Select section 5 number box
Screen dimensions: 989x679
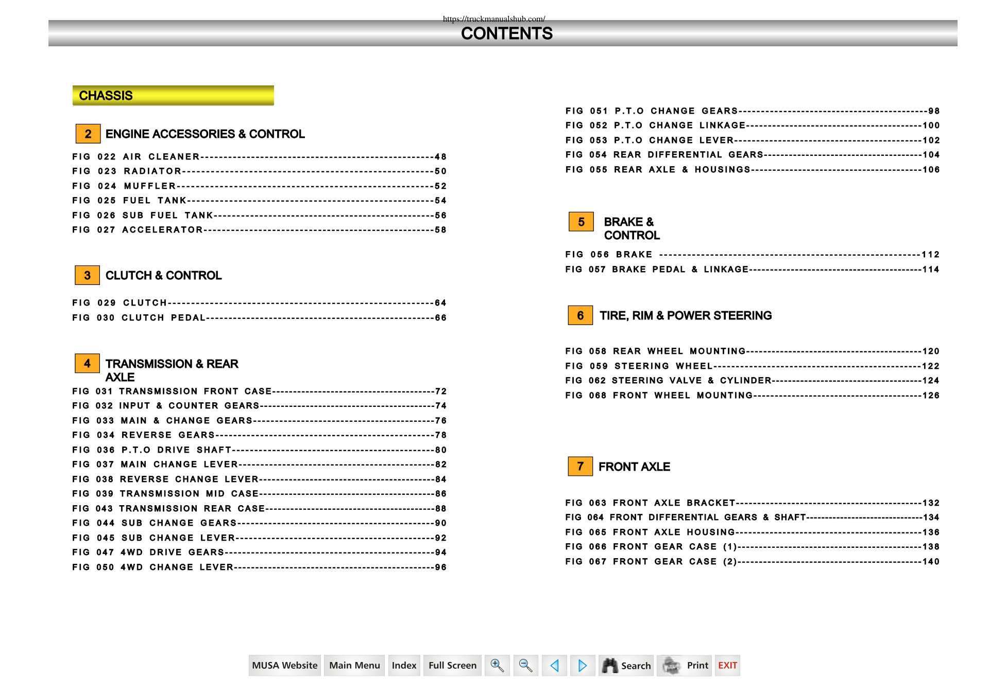pyautogui.click(x=581, y=222)
